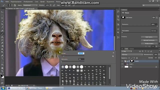The height and width of the screenshot is (90, 160).
Task: Select the Path Selection tool
Action: (x=2, y=62)
